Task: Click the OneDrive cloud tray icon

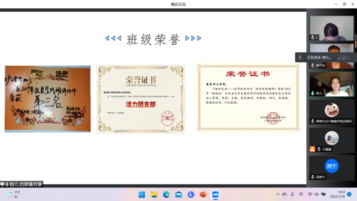Action: tap(284, 194)
